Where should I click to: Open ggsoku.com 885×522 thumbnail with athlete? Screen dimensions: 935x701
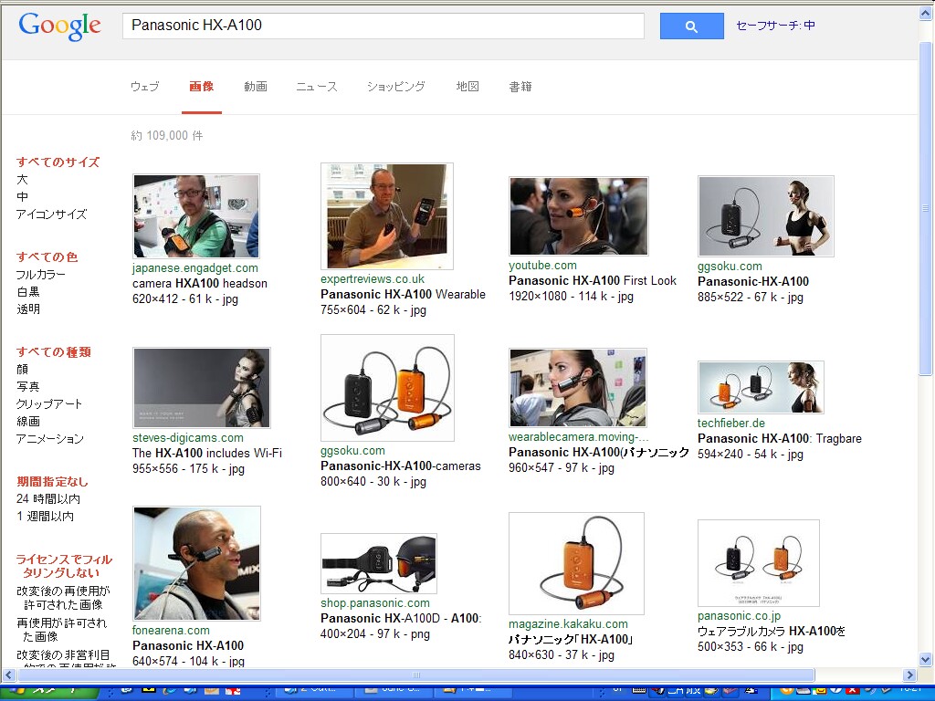coord(766,215)
